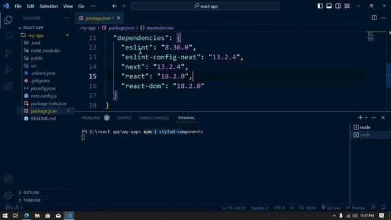Image resolution: width=391 pixels, height=220 pixels.
Task: Click my-app in the breadcrumb
Action: click(x=88, y=28)
